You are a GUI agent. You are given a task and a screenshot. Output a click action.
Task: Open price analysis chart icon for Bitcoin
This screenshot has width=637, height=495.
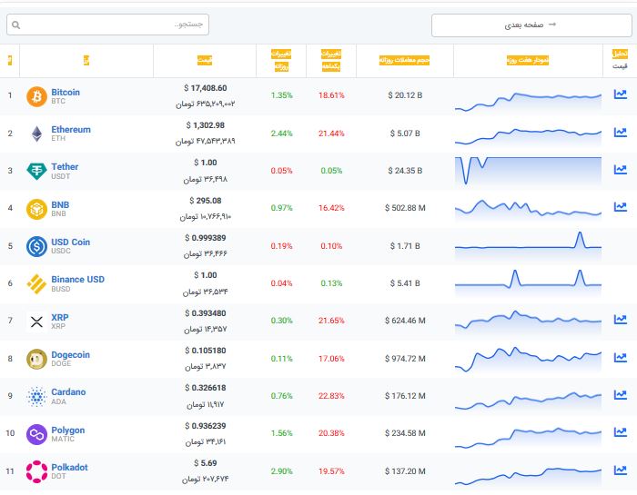coord(620,94)
